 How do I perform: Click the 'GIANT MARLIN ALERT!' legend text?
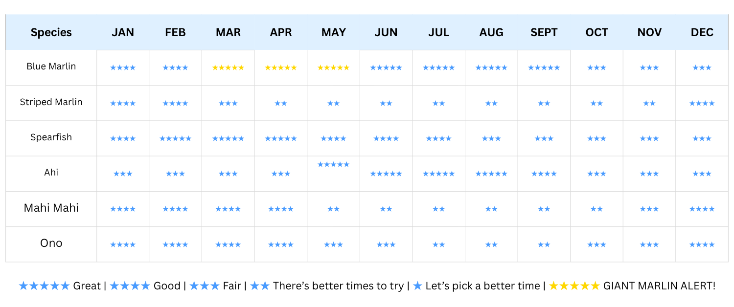coord(659,286)
